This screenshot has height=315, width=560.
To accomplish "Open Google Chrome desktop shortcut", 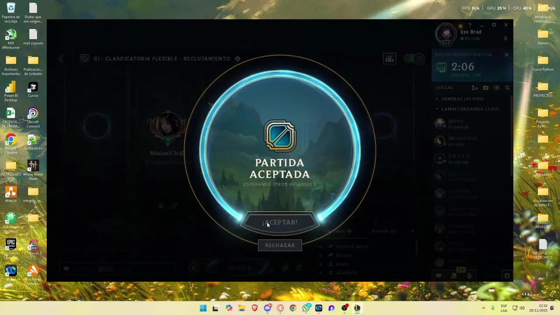I will 11,144.
